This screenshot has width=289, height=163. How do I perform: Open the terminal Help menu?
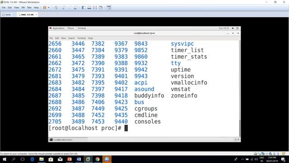pos(90,38)
